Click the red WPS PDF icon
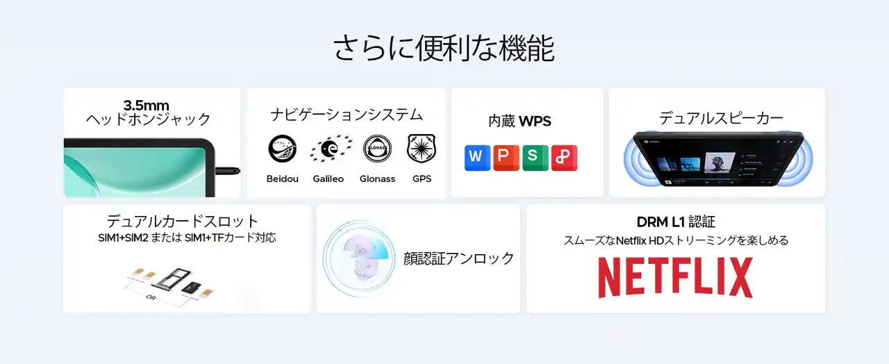This screenshot has height=364, width=889. (564, 158)
